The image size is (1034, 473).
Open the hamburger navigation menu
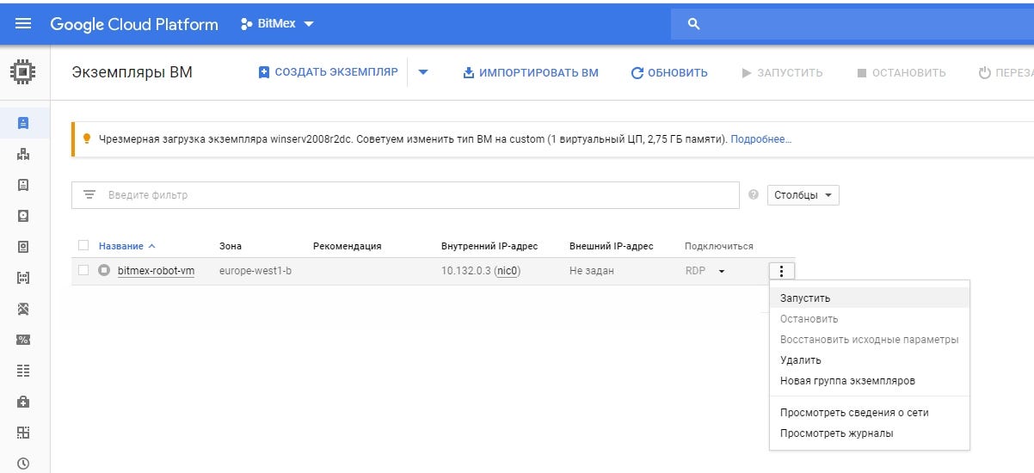point(23,24)
